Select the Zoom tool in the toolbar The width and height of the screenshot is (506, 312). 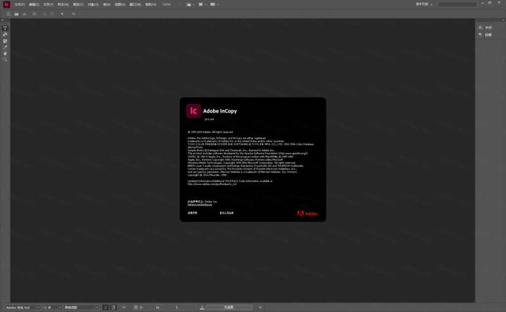point(5,60)
